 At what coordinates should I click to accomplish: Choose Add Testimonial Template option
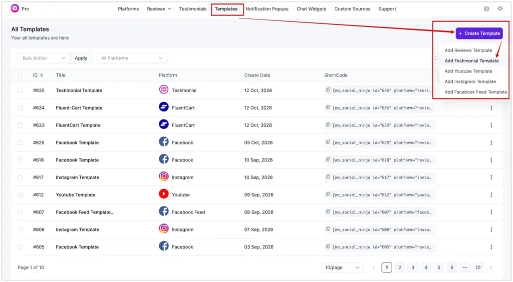click(x=471, y=60)
